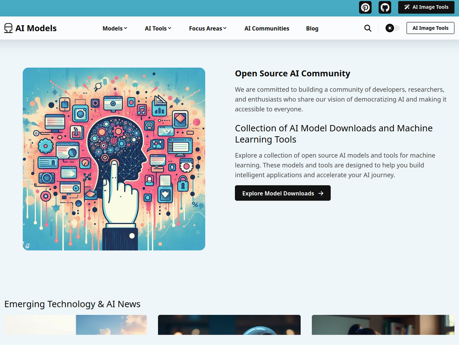Image resolution: width=459 pixels, height=345 pixels.
Task: Expand the Focus Areas menu
Action: (x=208, y=28)
